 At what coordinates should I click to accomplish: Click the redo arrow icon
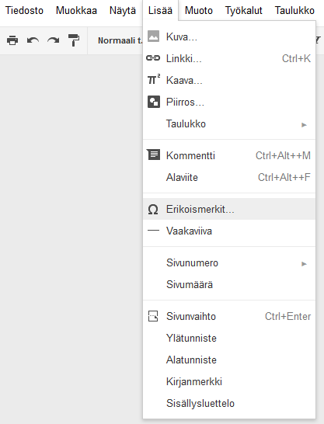[54, 40]
